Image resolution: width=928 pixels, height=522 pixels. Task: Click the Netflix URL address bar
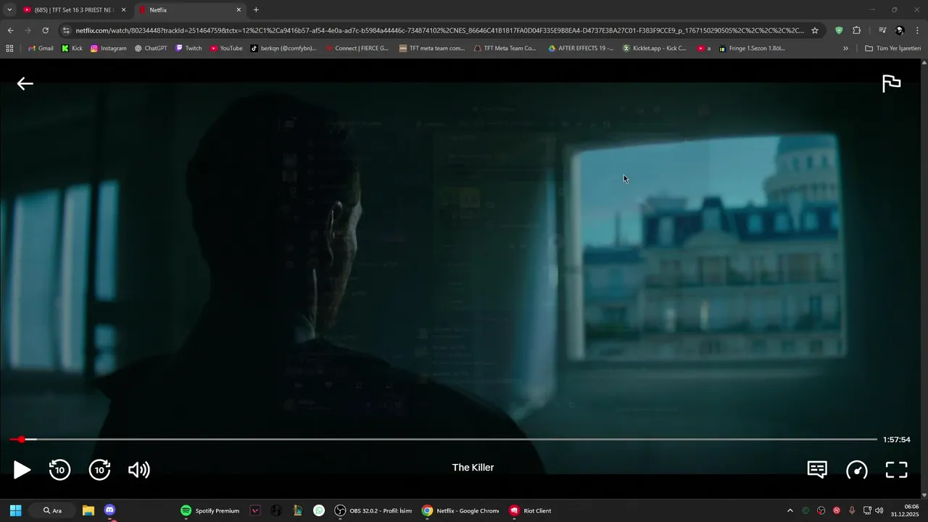(x=439, y=30)
